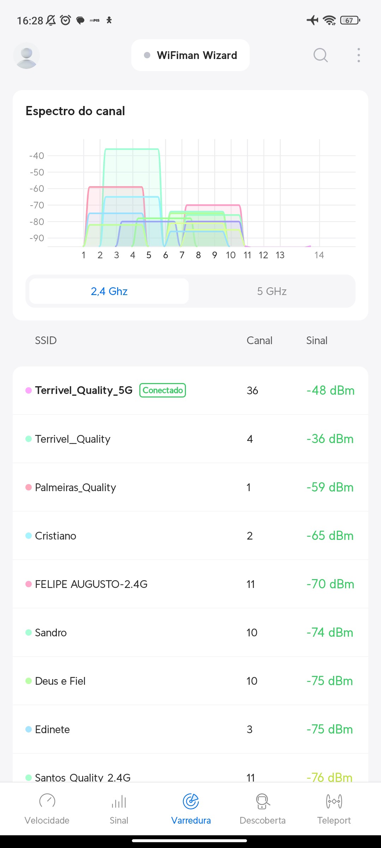This screenshot has height=848, width=381.
Task: Sort networks by Canal column header
Action: 259,340
